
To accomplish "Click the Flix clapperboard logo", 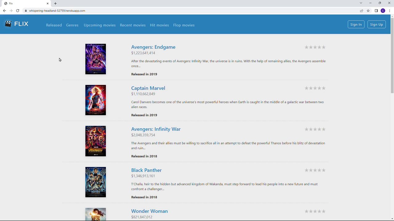I will (x=8, y=24).
